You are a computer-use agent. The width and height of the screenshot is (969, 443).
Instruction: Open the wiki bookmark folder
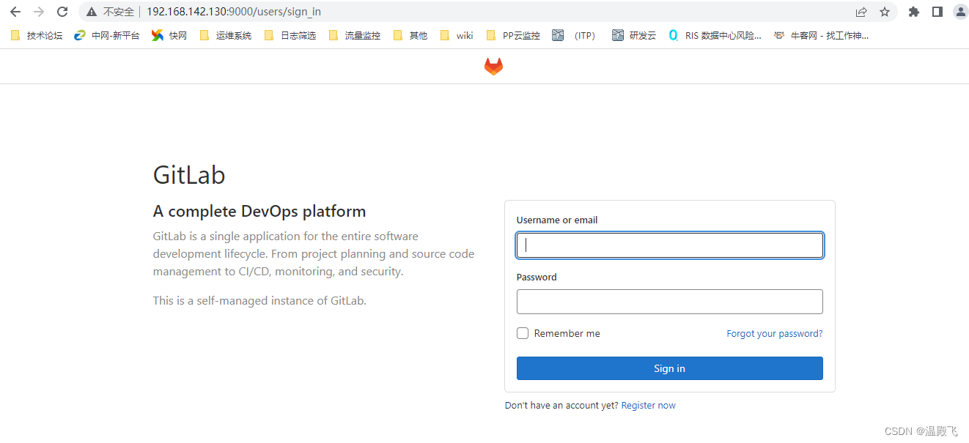(x=457, y=35)
